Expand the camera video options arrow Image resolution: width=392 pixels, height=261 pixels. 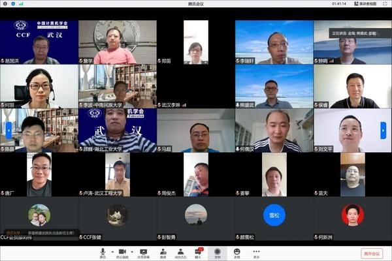pos(132,251)
